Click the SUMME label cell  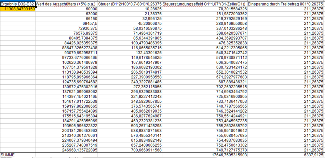click(x=18, y=155)
